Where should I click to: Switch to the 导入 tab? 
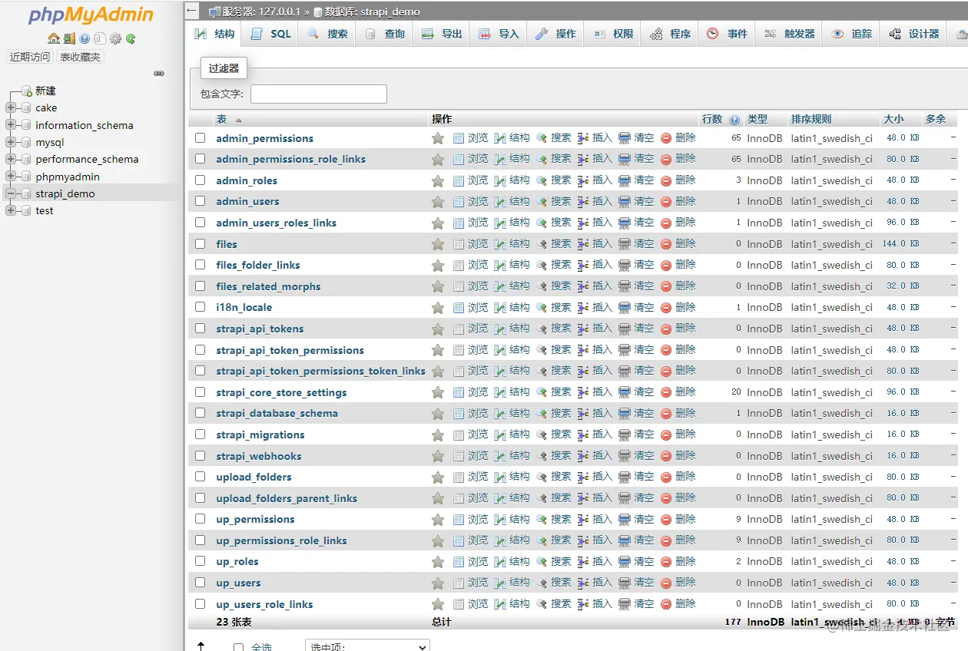click(x=499, y=34)
